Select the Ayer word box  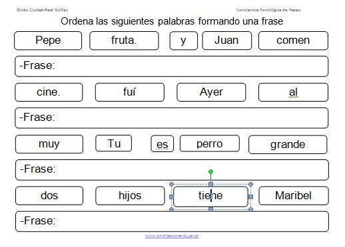point(211,92)
